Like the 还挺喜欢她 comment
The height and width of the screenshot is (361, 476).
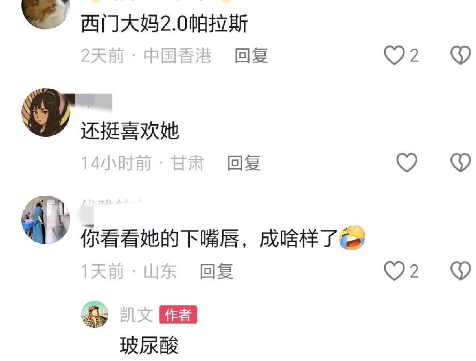click(x=407, y=163)
